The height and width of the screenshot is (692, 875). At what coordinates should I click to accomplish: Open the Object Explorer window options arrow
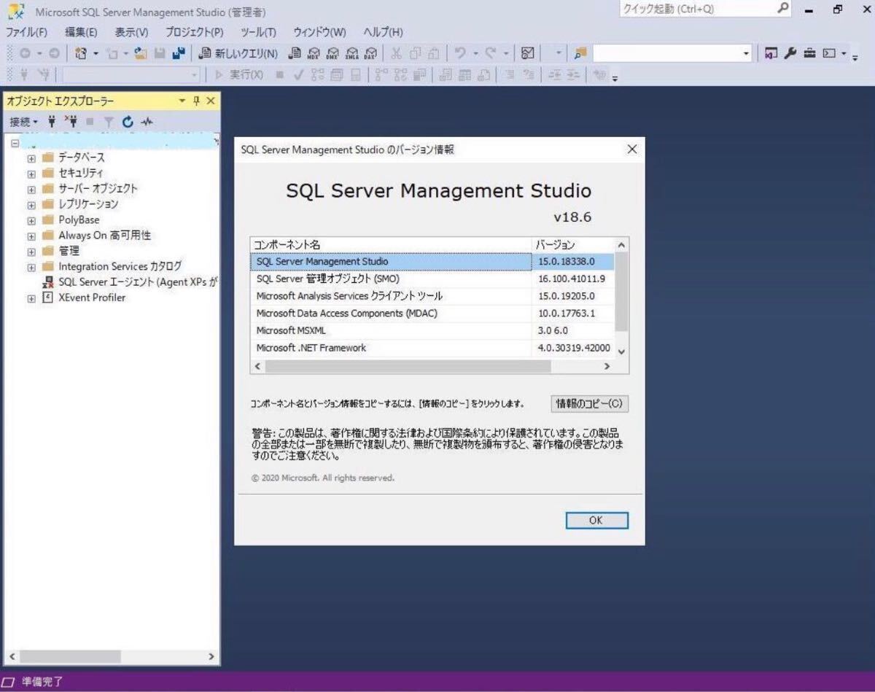[x=182, y=101]
